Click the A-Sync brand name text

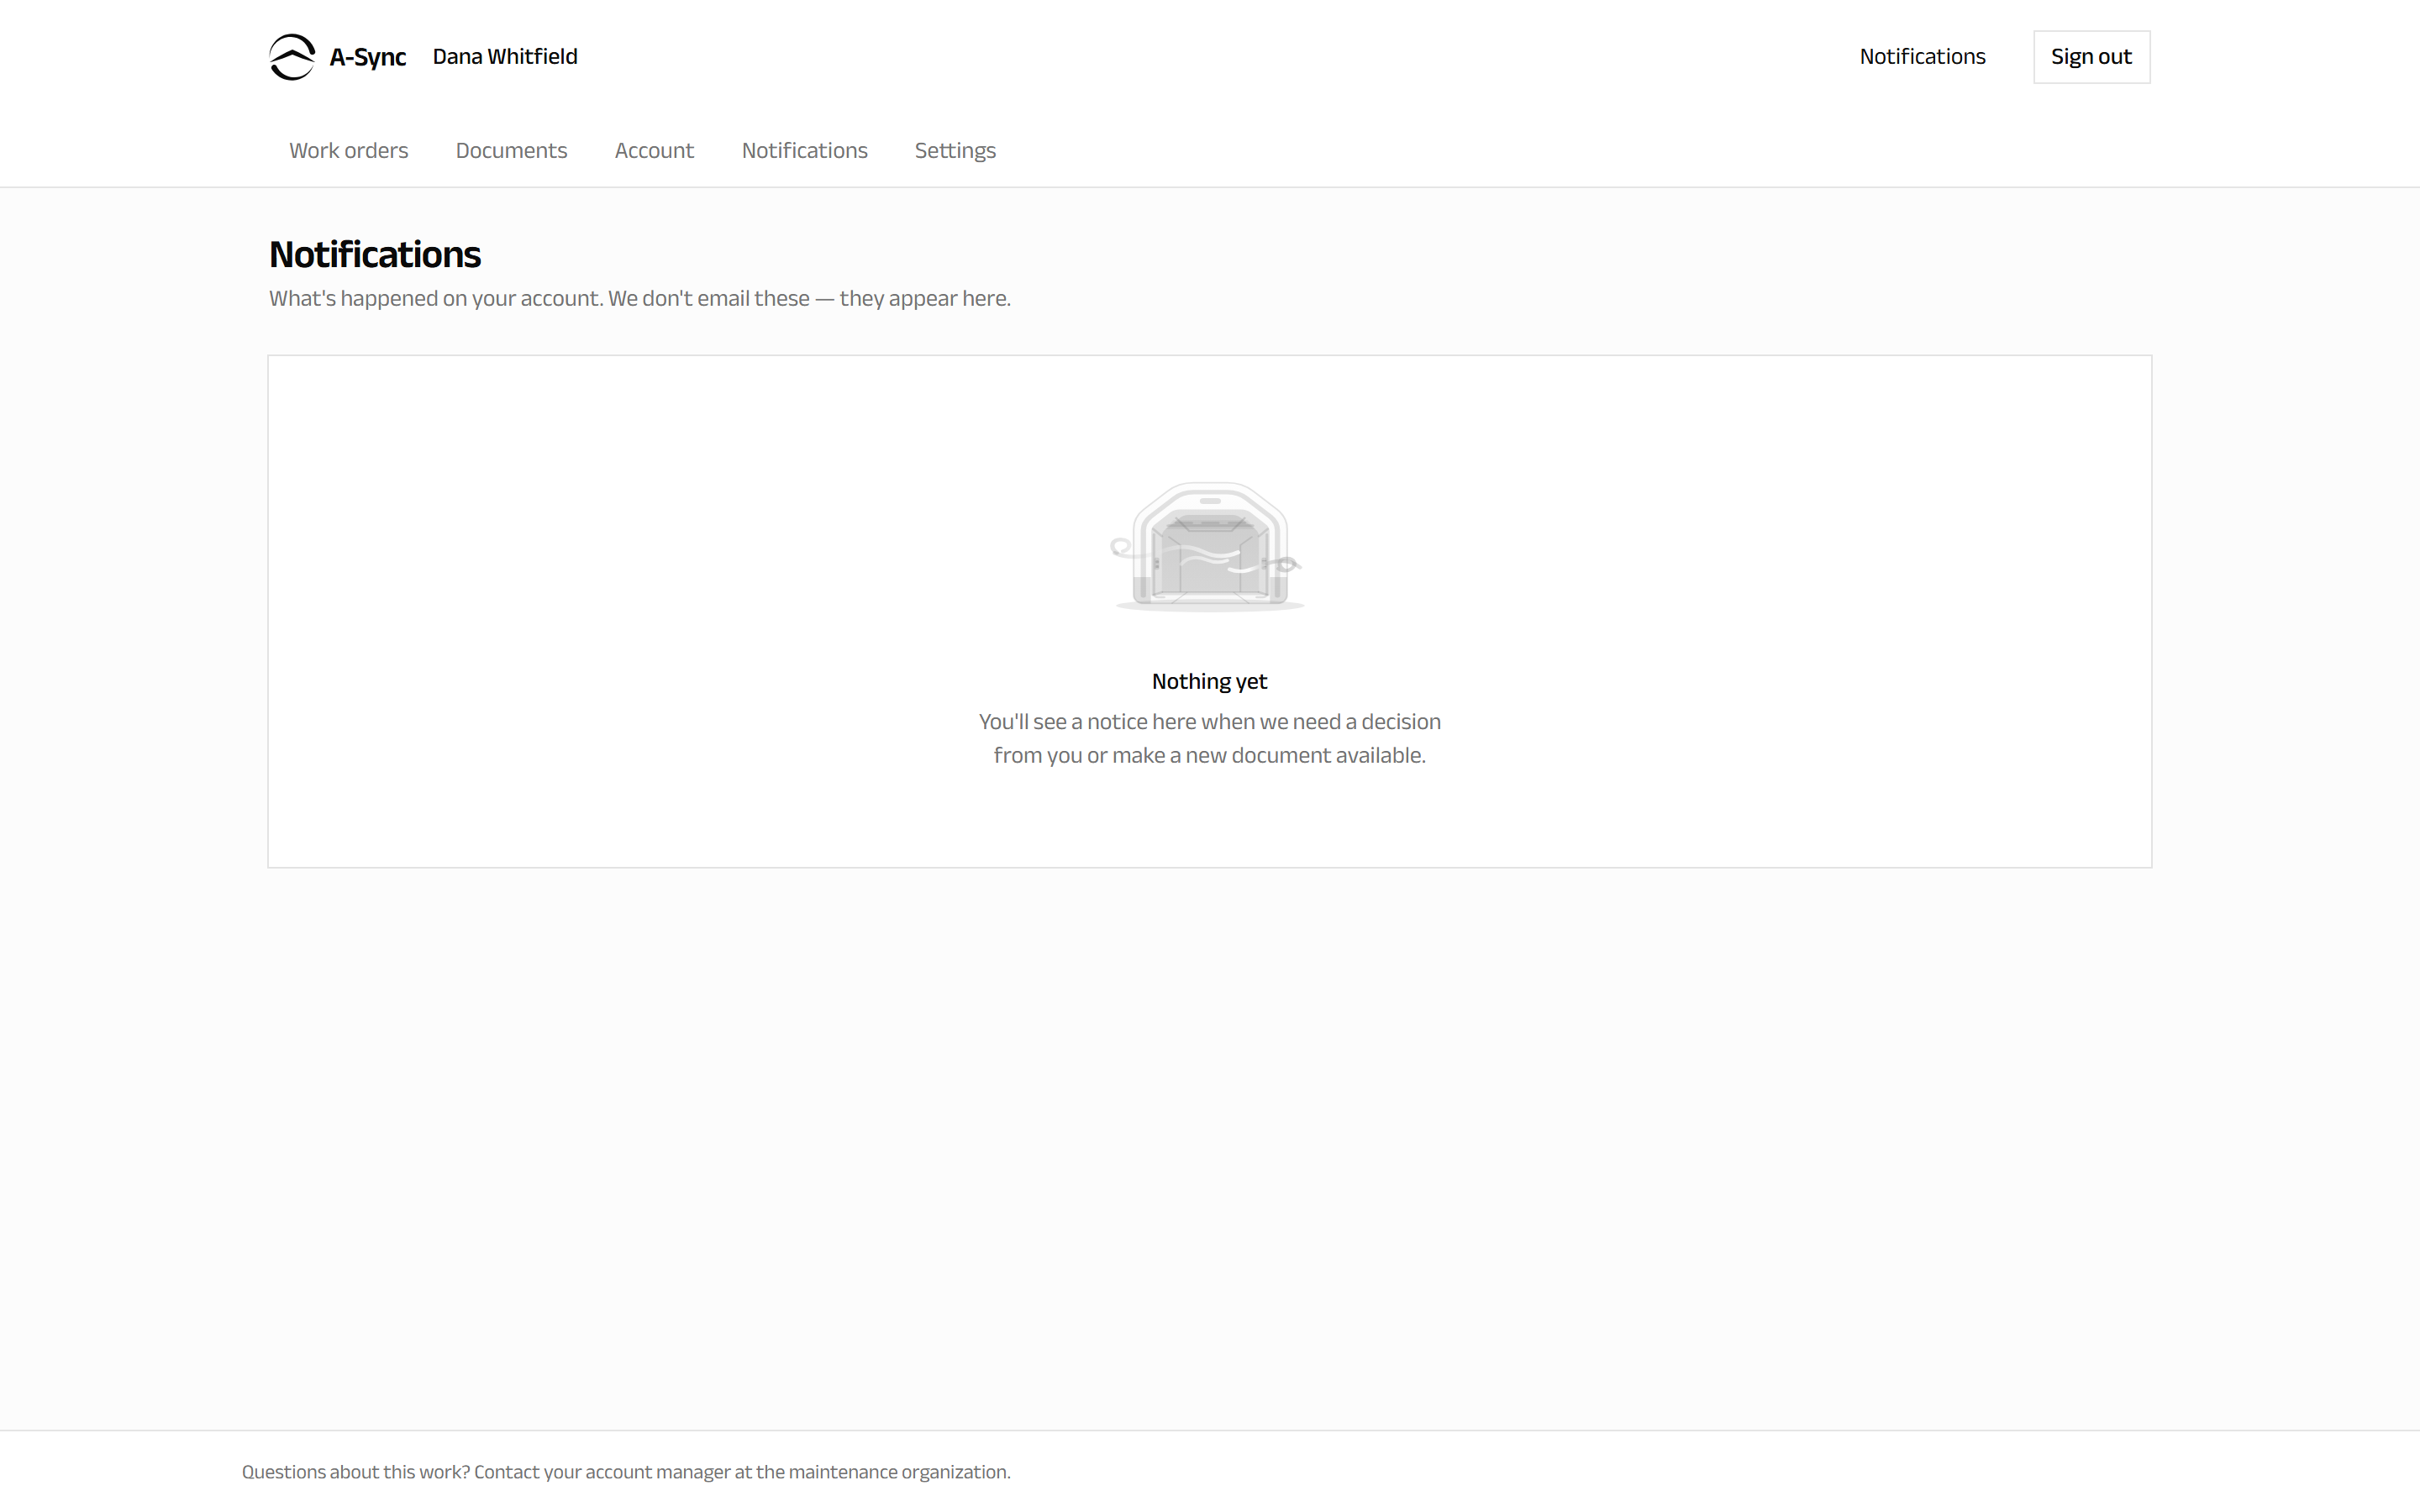point(367,57)
